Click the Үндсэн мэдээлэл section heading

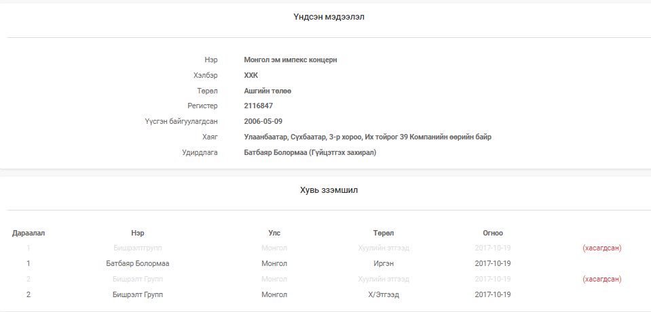(329, 17)
